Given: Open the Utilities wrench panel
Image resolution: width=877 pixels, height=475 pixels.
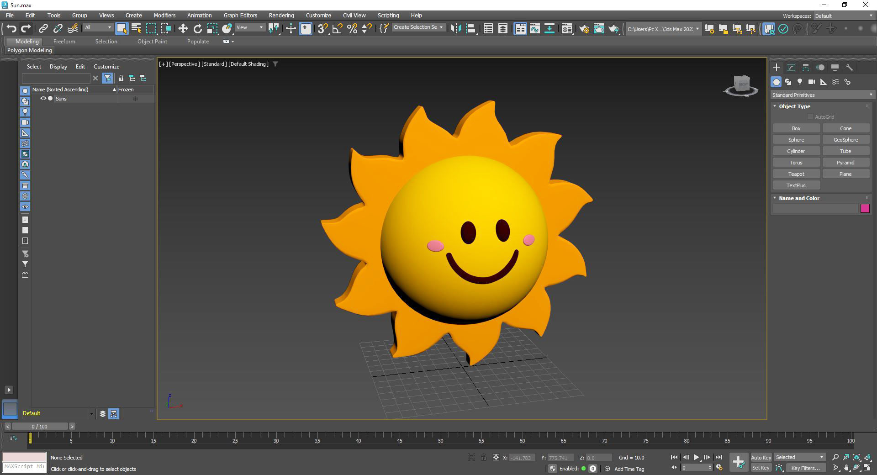Looking at the screenshot, I should point(850,68).
